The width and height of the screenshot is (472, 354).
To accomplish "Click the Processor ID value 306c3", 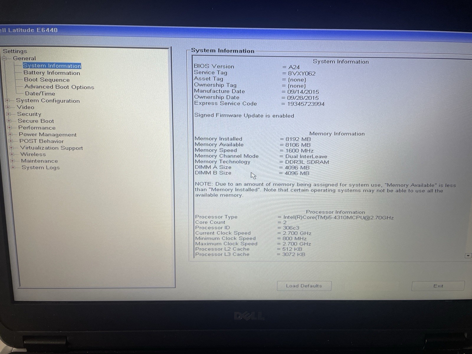I will (291, 228).
